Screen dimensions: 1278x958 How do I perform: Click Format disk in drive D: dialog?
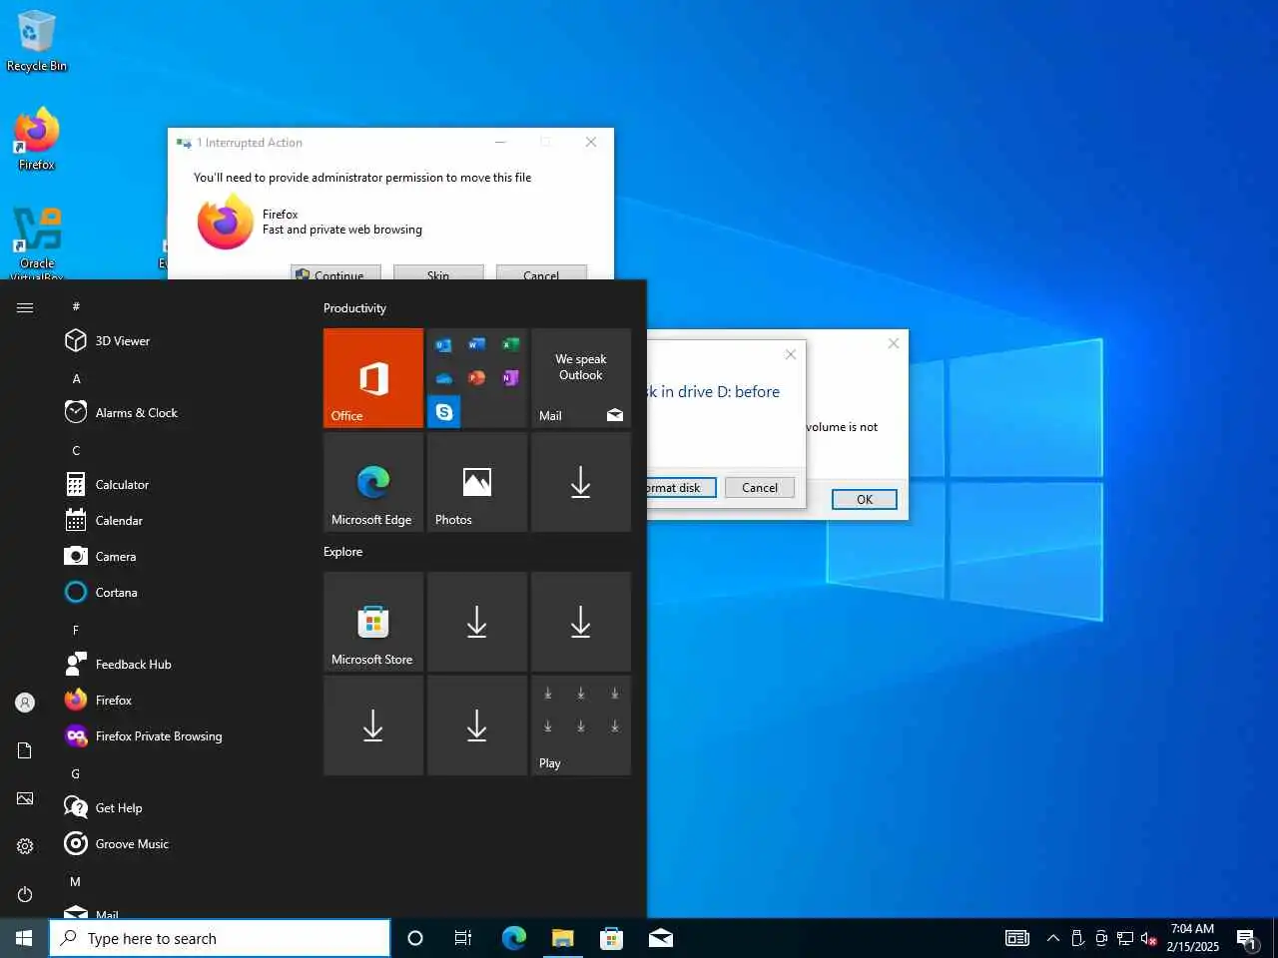tap(680, 488)
